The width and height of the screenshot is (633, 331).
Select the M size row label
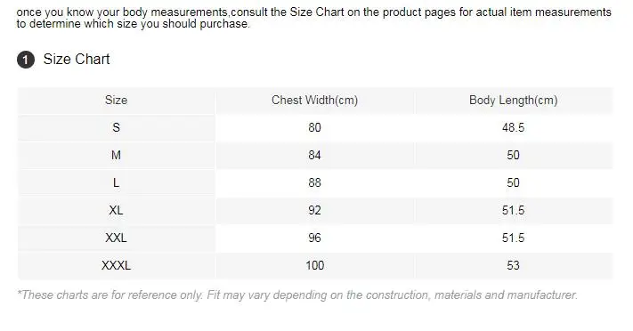pos(116,155)
